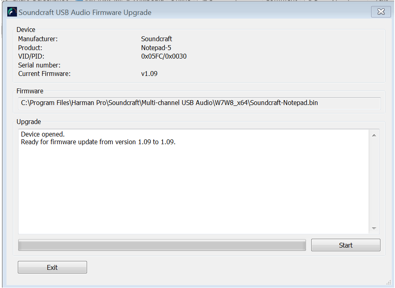Click the 'Ready for firmware update' log line
Viewport: 395px width, 288px height.
(98, 142)
